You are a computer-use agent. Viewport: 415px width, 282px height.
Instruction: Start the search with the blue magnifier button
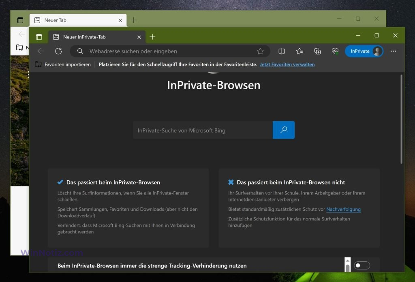pos(283,130)
